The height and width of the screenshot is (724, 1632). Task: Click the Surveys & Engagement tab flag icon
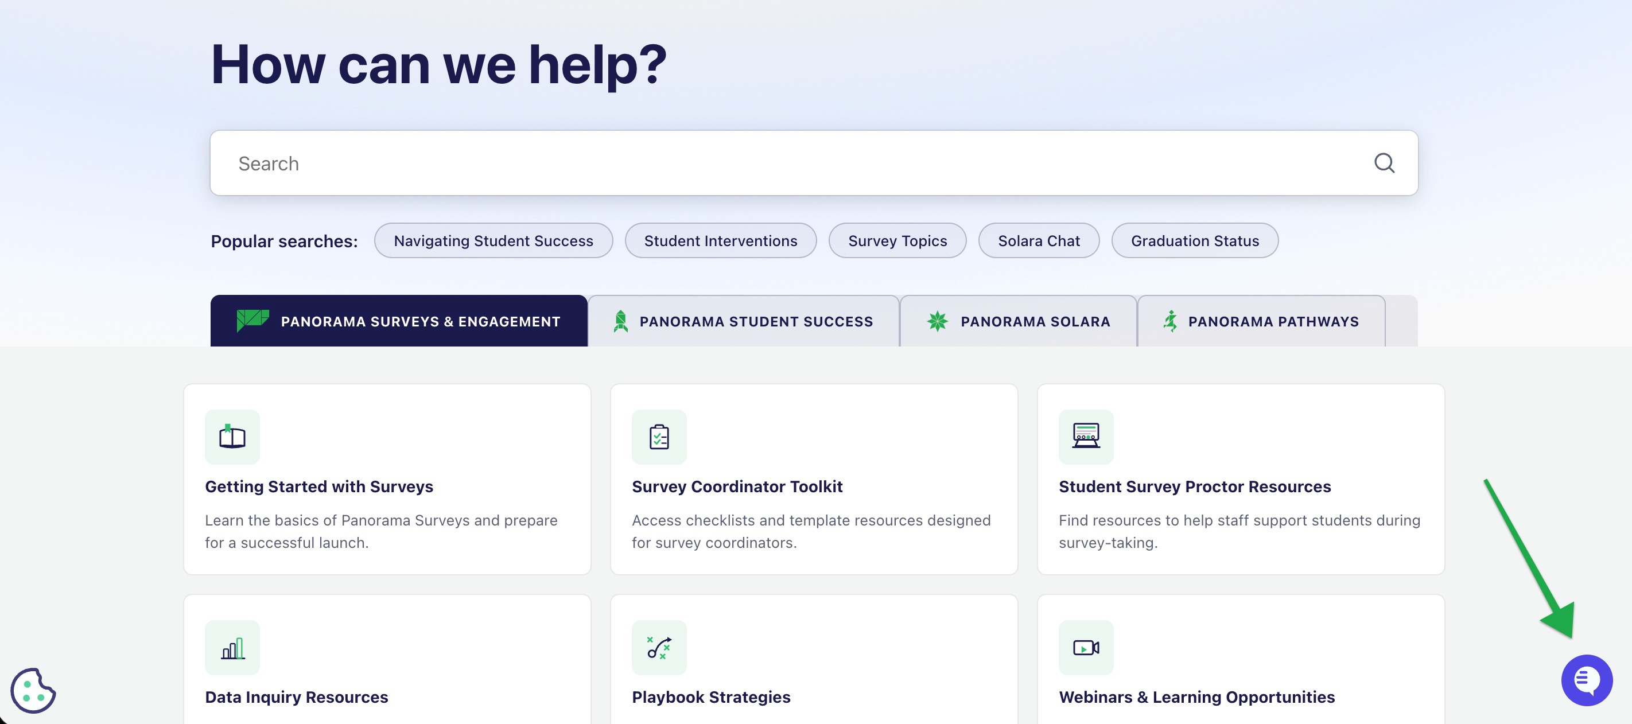(252, 321)
